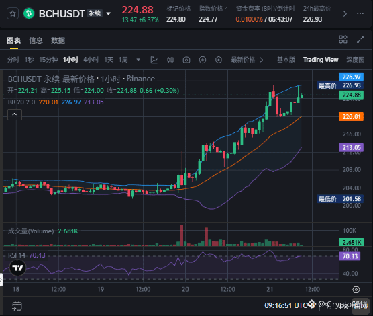Click the purple 70.13 RSI value tag
Image resolution: width=373 pixels, height=316 pixels.
coord(350,256)
